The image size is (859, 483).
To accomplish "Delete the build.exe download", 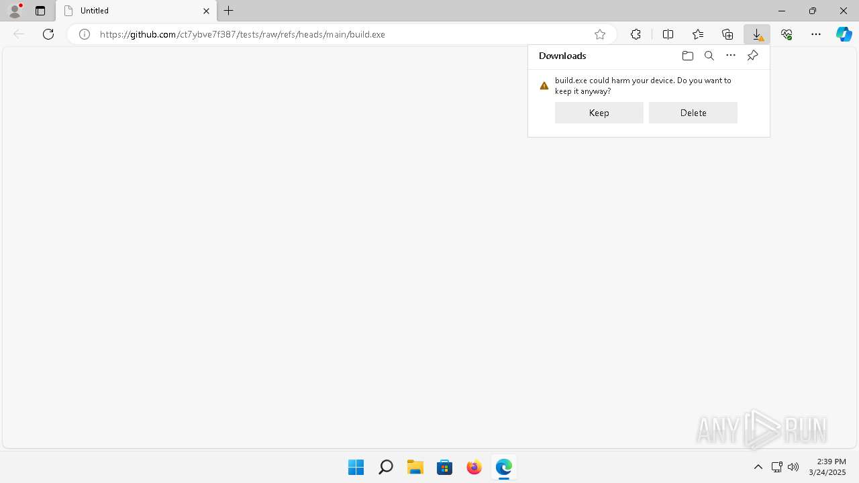I will point(693,113).
